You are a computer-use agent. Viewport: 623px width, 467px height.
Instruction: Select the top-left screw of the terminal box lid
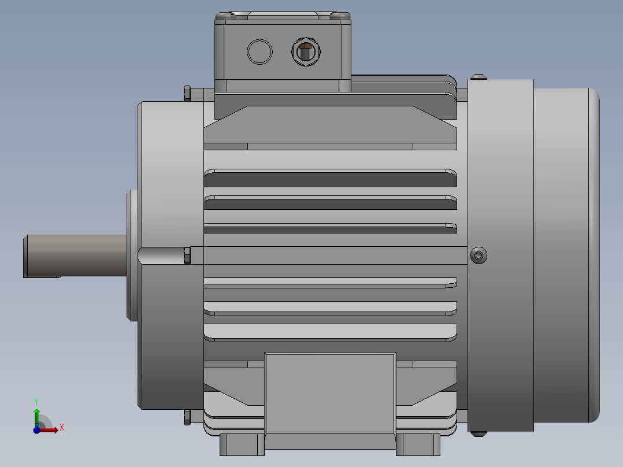225,15
